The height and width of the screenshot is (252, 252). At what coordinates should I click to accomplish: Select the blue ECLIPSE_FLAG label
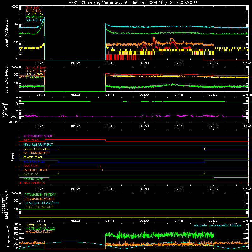[x=34, y=162]
